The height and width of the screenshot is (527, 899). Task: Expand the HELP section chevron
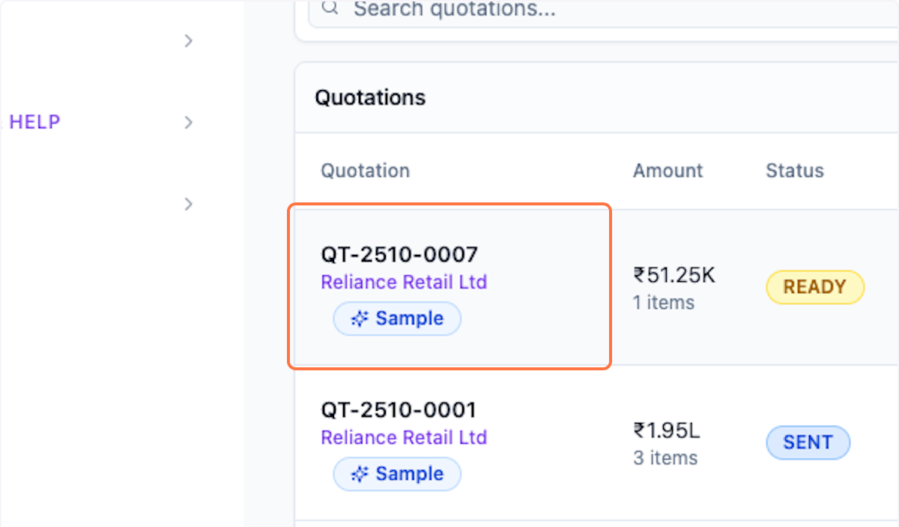click(x=189, y=122)
